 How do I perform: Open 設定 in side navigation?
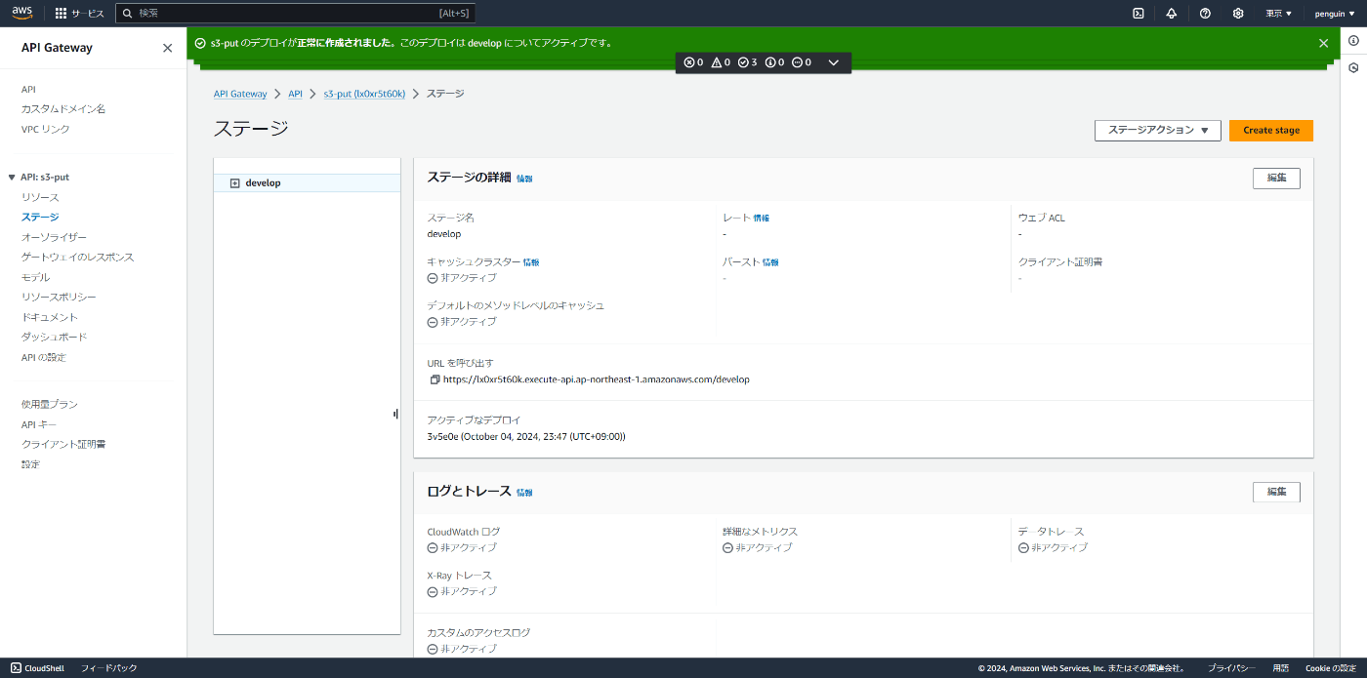tap(31, 465)
